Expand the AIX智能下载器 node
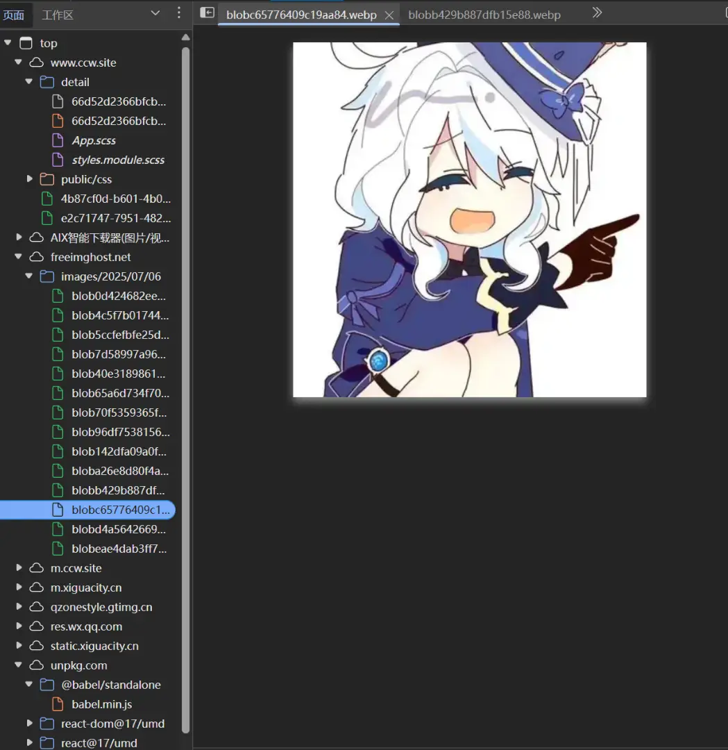 [19, 237]
